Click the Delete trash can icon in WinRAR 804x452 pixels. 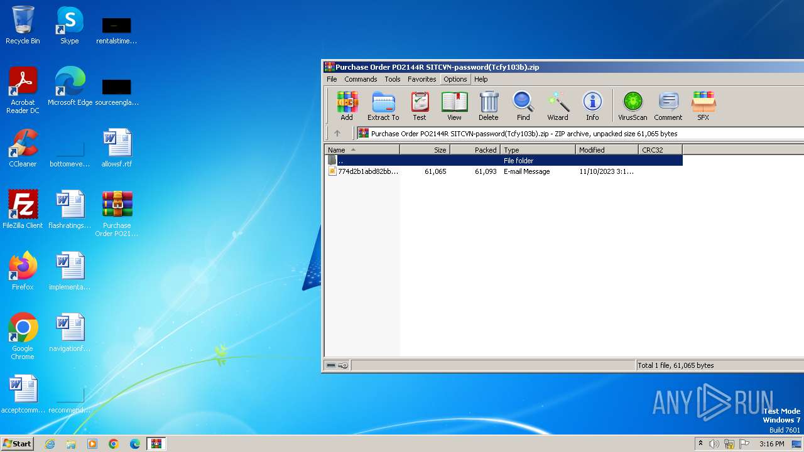[489, 105]
